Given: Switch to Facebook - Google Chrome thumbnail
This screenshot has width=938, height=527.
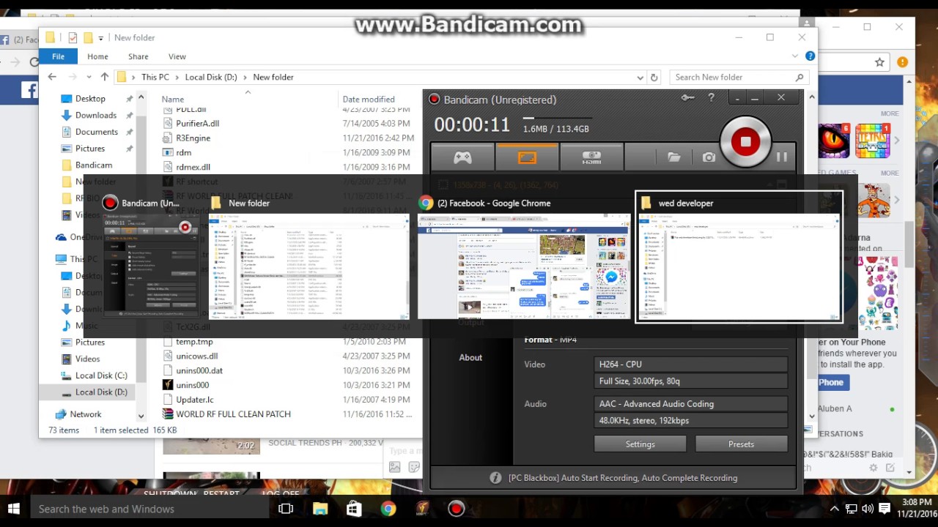Looking at the screenshot, I should click(x=523, y=256).
